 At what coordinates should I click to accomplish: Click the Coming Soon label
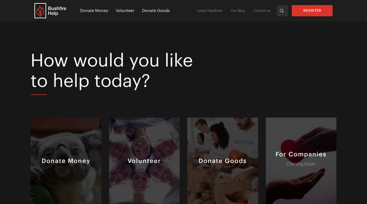[301, 164]
